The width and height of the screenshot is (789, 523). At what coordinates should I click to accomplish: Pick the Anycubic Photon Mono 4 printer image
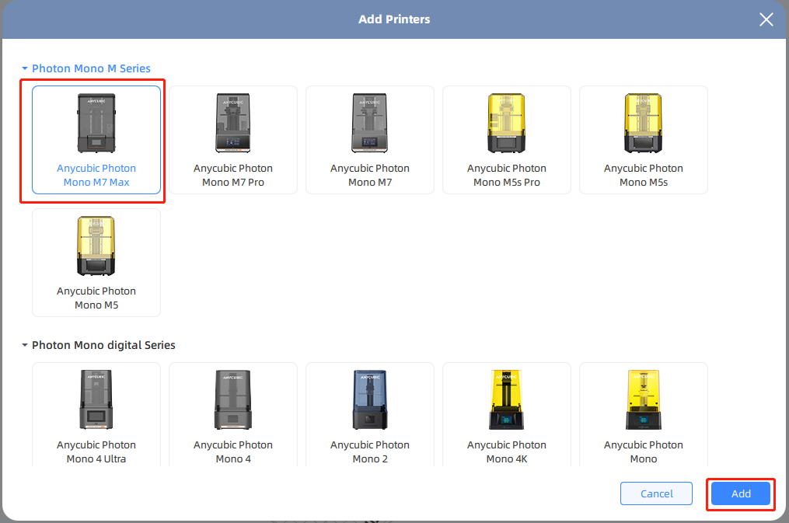point(233,399)
